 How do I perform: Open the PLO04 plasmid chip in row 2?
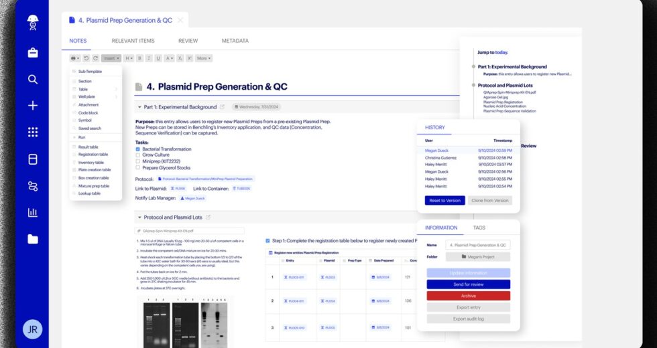328,301
